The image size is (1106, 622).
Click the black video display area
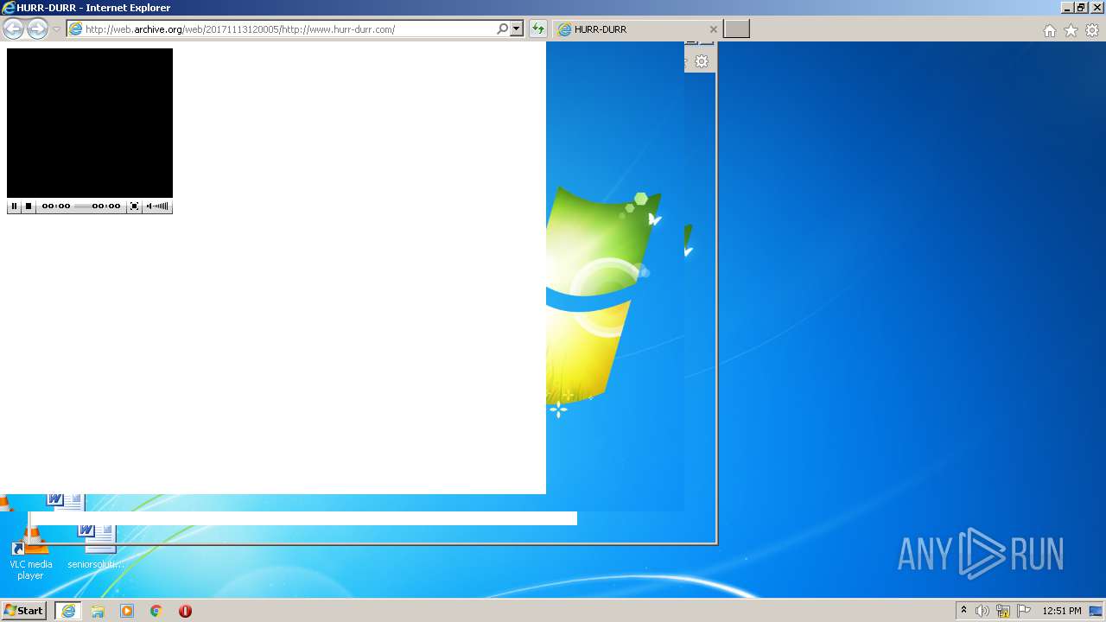(90, 123)
